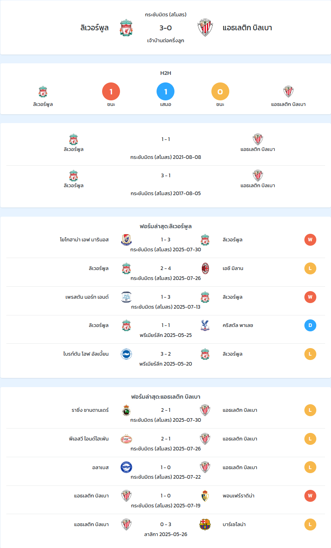331x548 pixels.
Task: Select the Ponferradina club crest
Action: [205, 496]
